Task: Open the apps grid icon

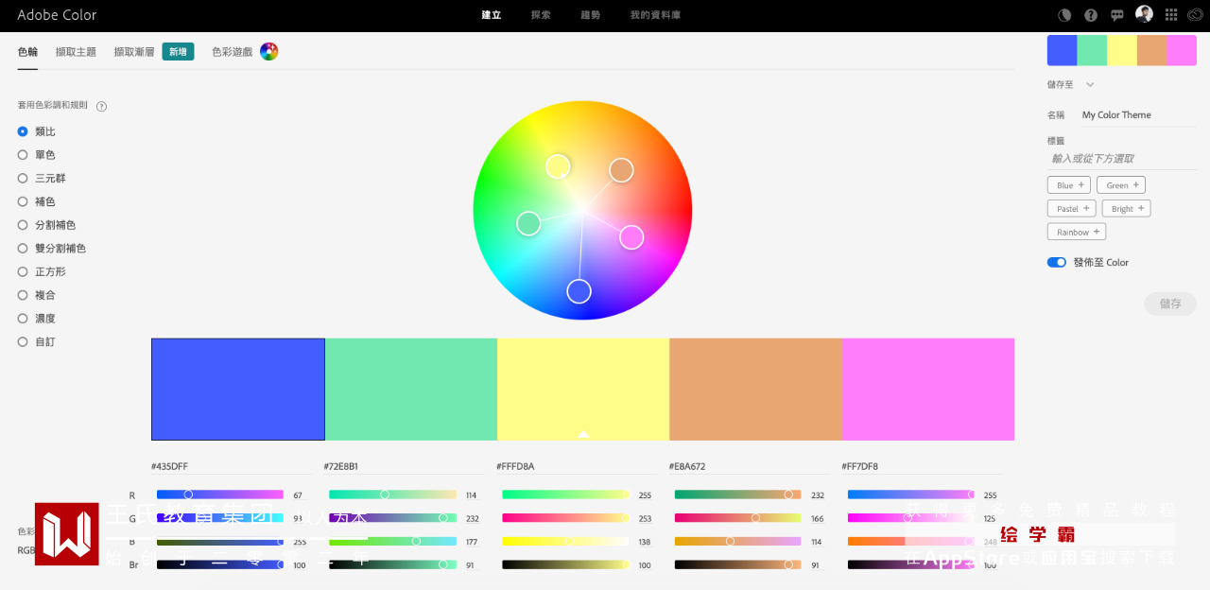Action: coord(1171,15)
